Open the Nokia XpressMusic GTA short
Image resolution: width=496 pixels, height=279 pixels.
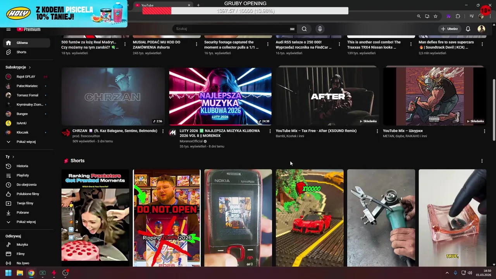coord(238,218)
